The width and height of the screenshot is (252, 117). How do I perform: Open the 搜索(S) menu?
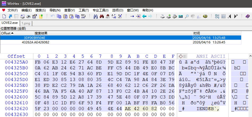40,10
